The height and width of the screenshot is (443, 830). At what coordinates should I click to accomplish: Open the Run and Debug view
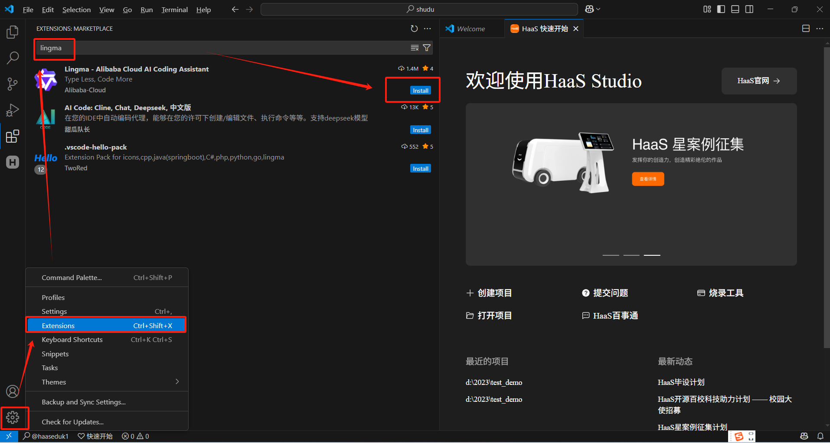[13, 110]
